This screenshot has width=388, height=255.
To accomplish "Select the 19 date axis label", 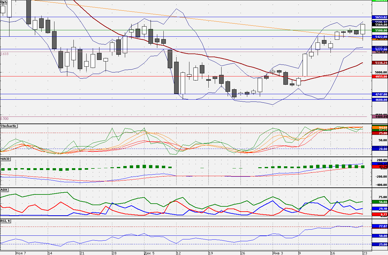I will (211, 253).
